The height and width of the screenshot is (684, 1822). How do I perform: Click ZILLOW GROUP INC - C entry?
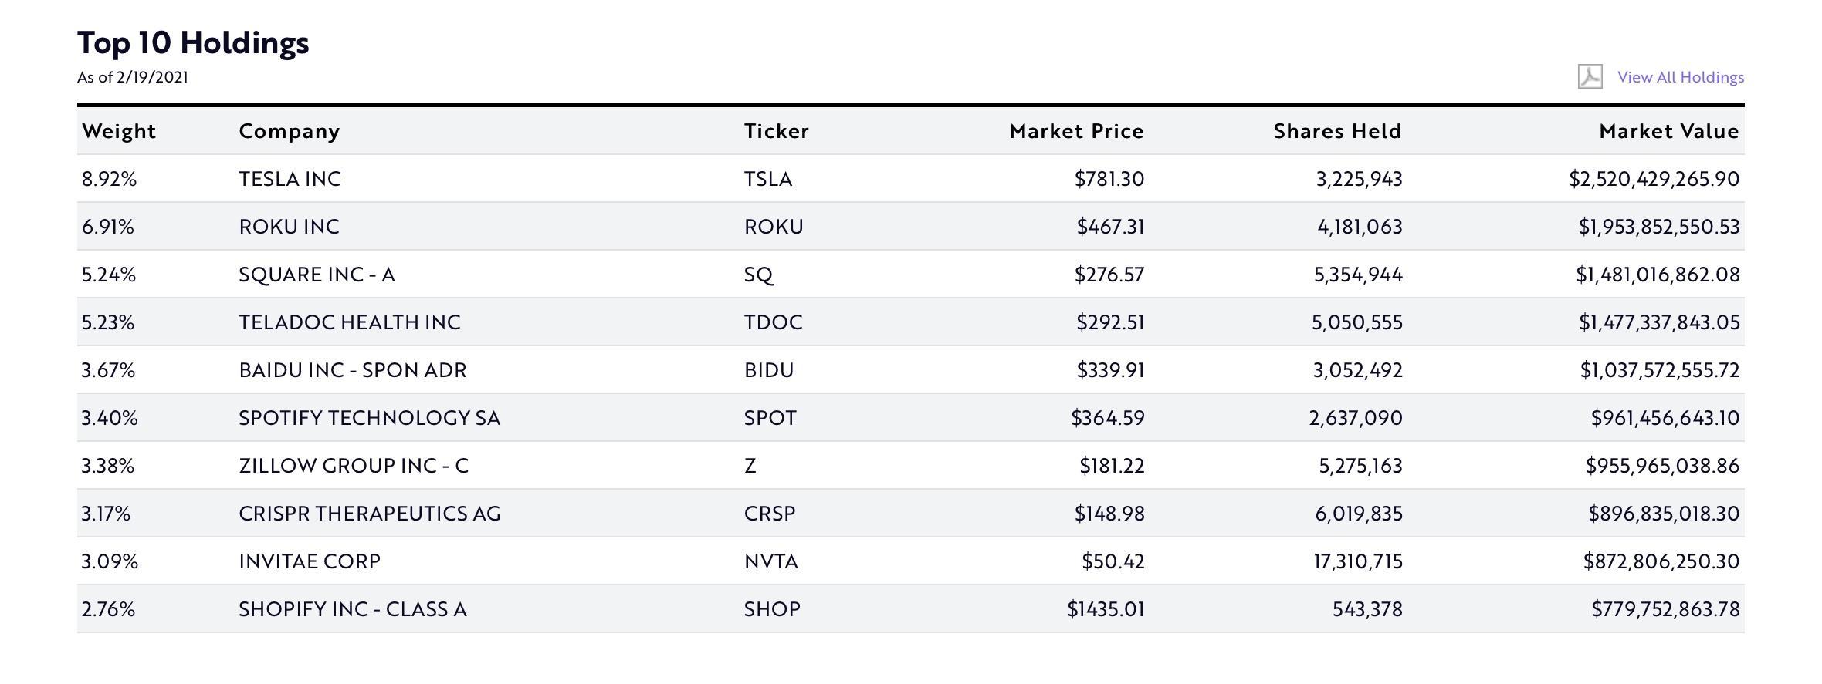tap(354, 466)
